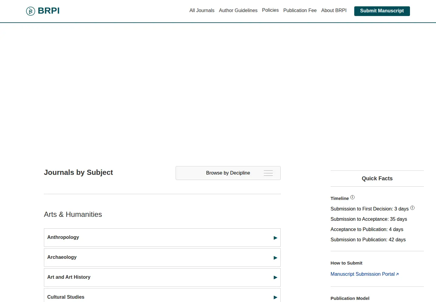436x302 pixels.
Task: Open the Publication Fee page
Action: tap(300, 11)
